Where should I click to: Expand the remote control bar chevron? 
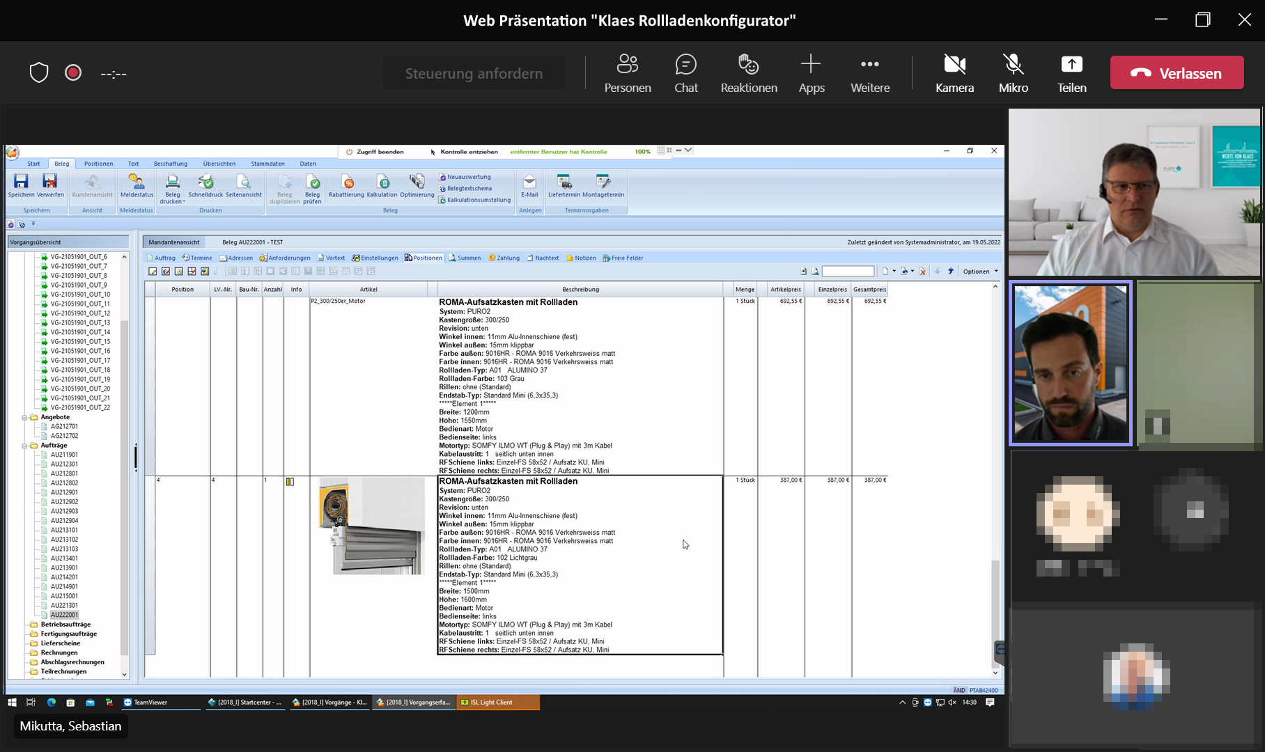pos(688,150)
